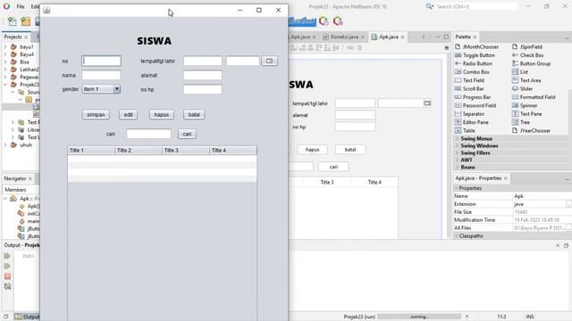The width and height of the screenshot is (572, 321).
Task: Collapse Projek23 project node
Action: 5,85
